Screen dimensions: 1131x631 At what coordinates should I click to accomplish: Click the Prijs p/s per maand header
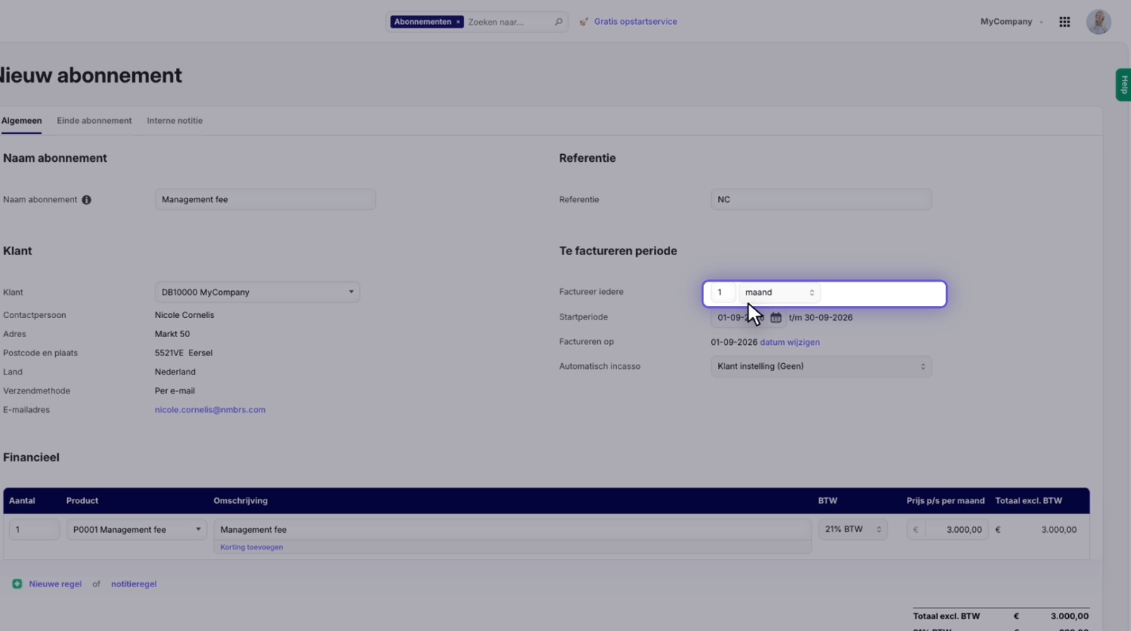945,500
